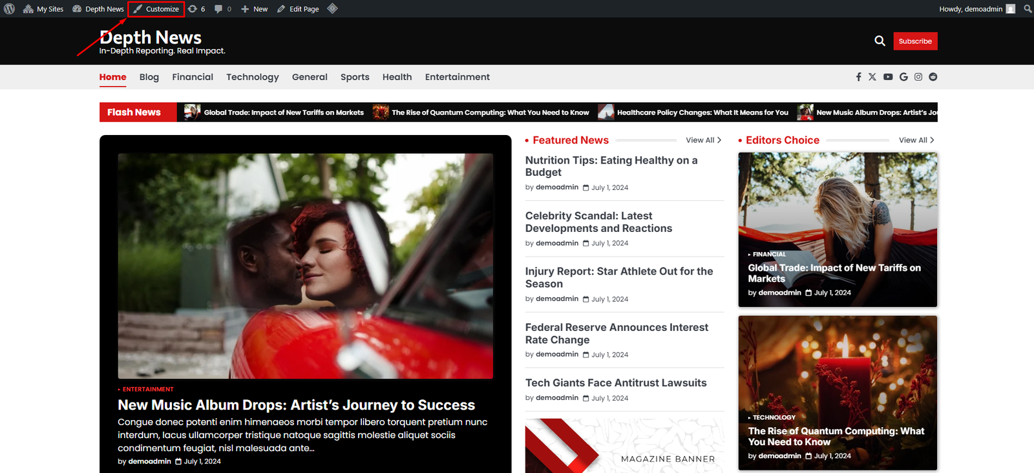The height and width of the screenshot is (473, 1034).
Task: Click the WordPress logo in admin bar
Action: click(x=10, y=9)
